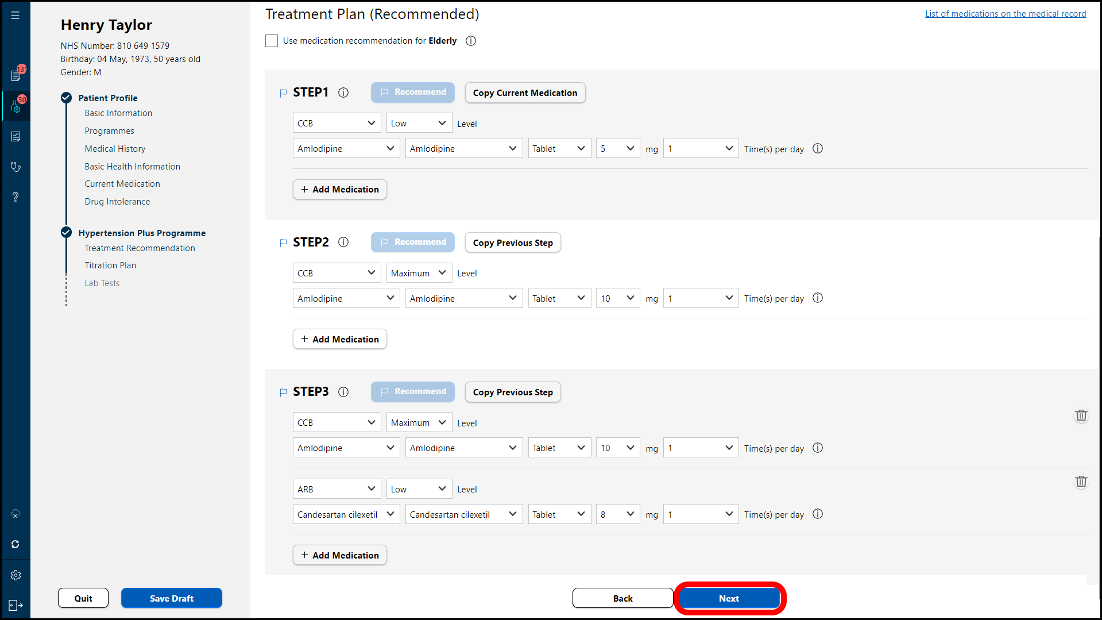Viewport: 1102px width, 620px height.
Task: Open Candesartan cilexetil tablet form dropdown
Action: click(x=559, y=514)
